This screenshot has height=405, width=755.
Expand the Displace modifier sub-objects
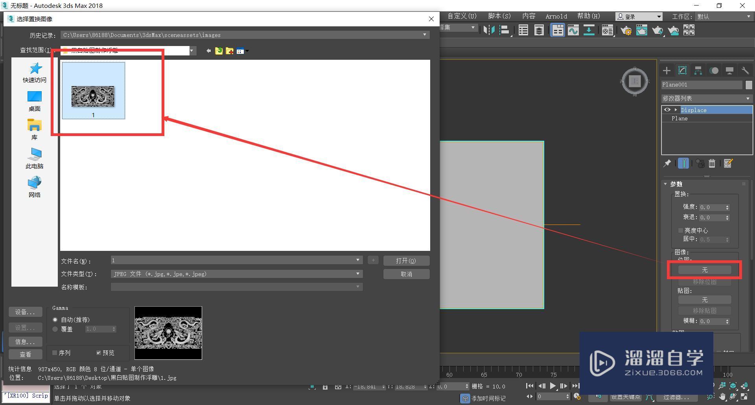[676, 110]
